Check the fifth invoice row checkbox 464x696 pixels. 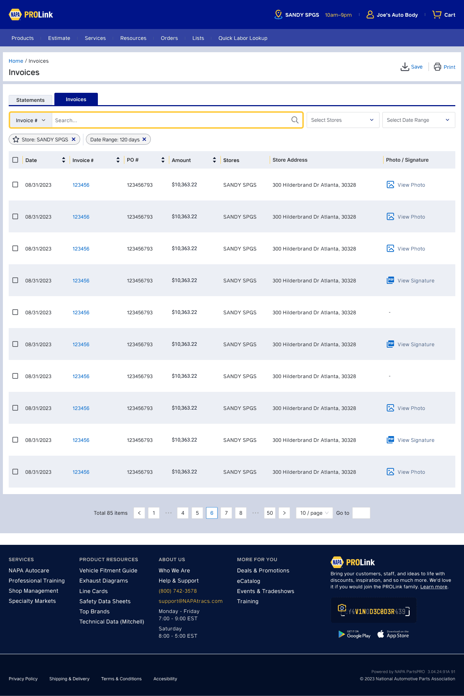point(15,312)
